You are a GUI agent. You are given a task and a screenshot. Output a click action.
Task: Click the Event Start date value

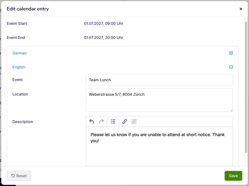coord(104,23)
